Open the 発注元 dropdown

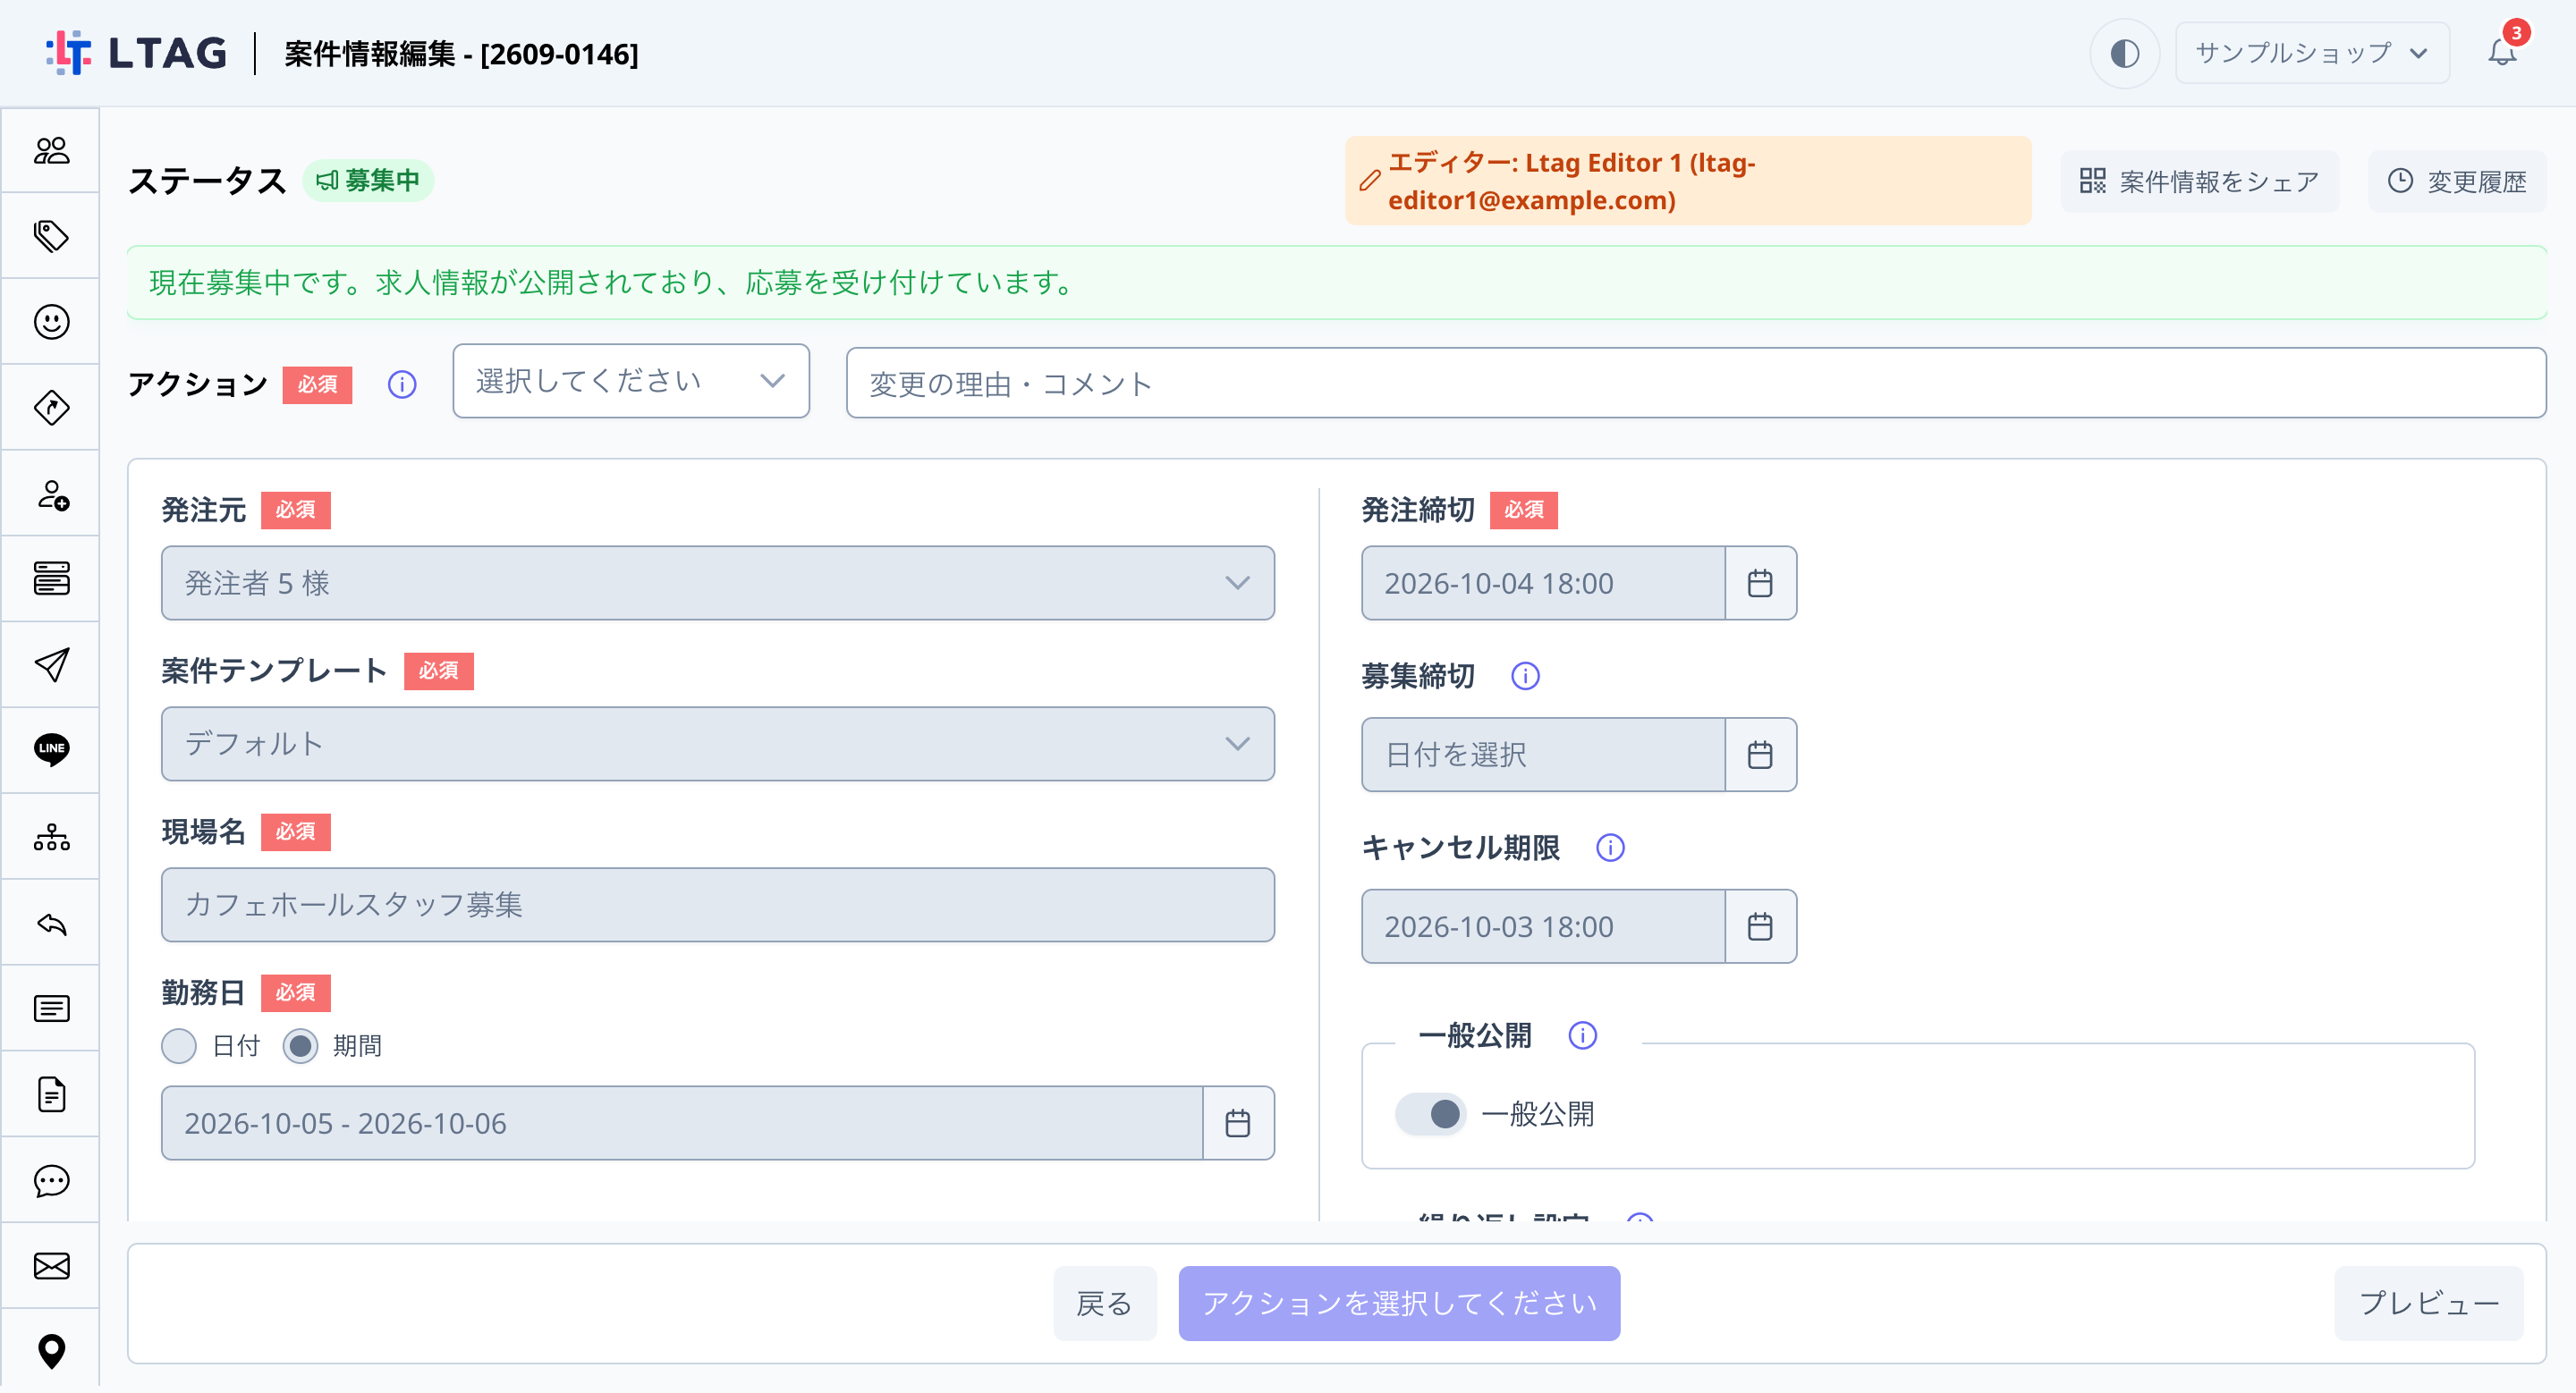[718, 584]
